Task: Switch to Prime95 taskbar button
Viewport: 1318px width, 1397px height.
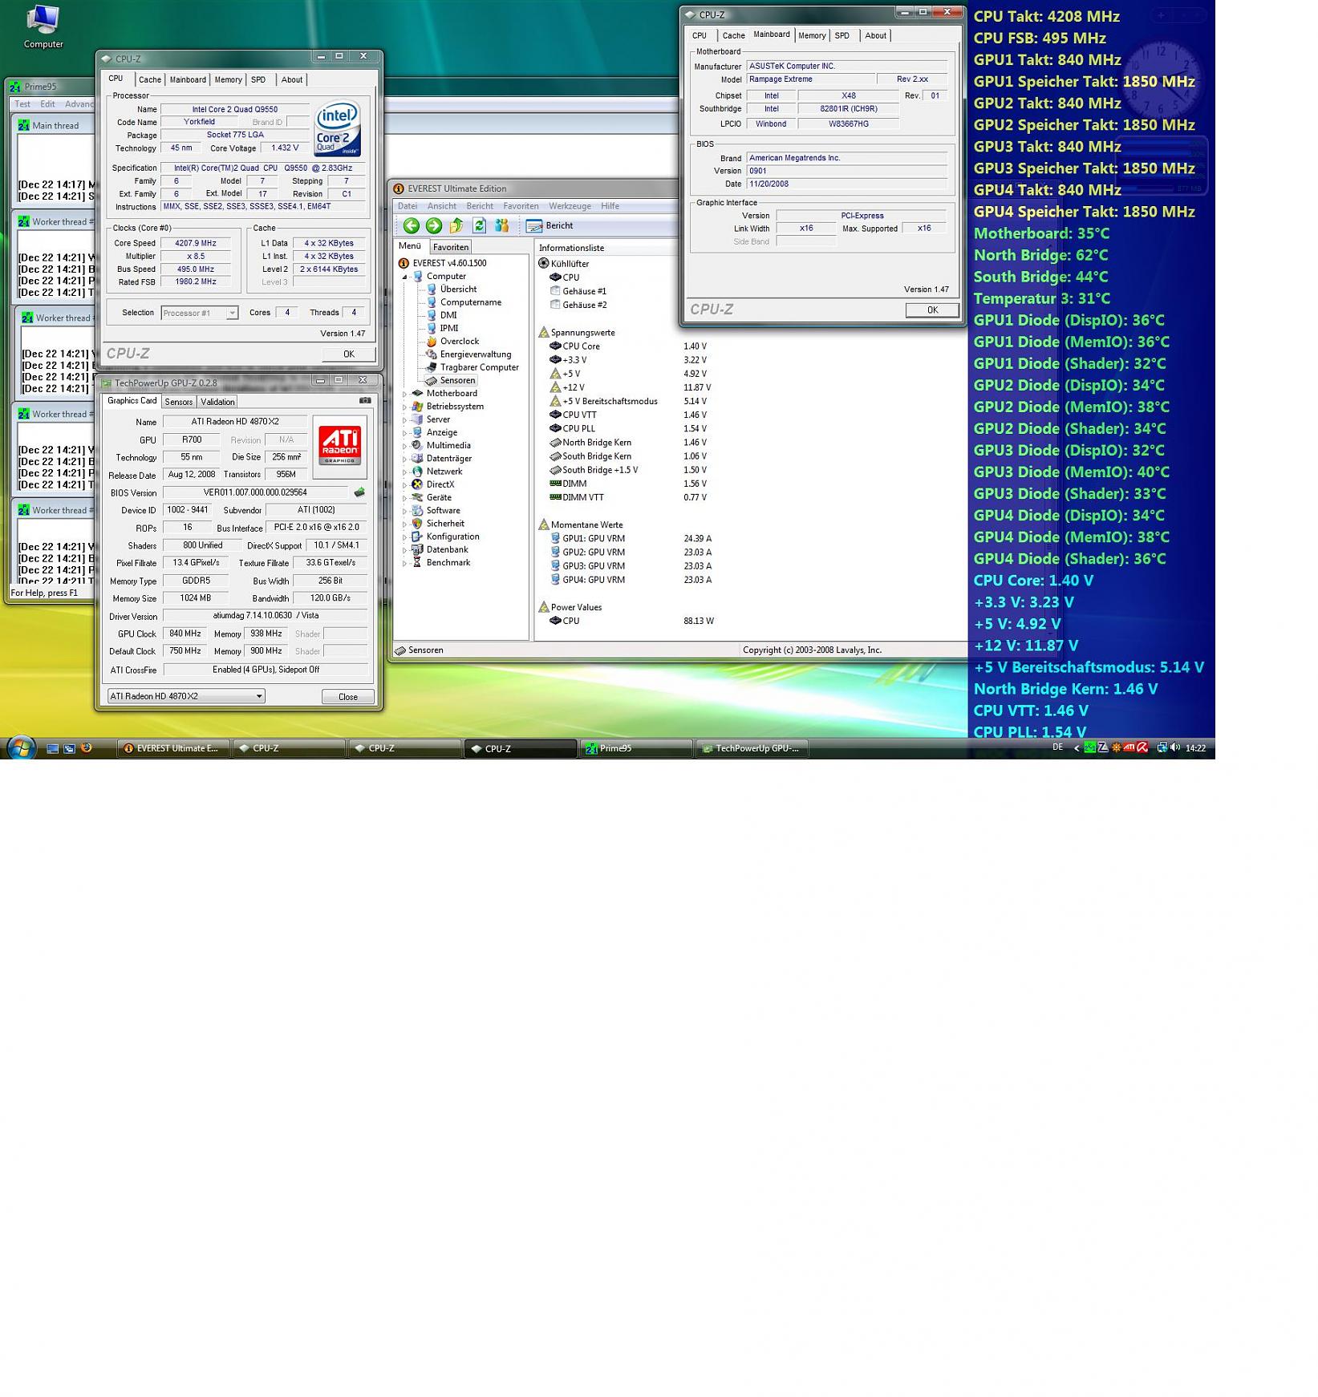Action: pos(635,748)
